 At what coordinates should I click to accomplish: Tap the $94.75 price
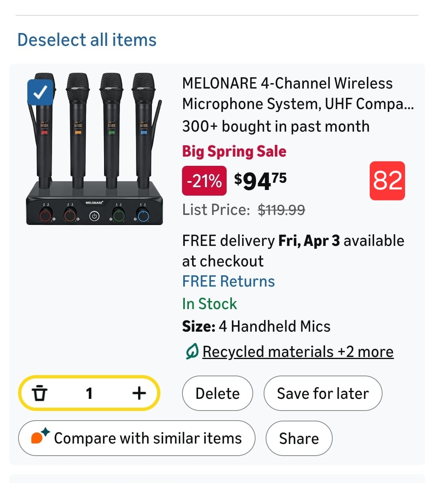tap(260, 181)
